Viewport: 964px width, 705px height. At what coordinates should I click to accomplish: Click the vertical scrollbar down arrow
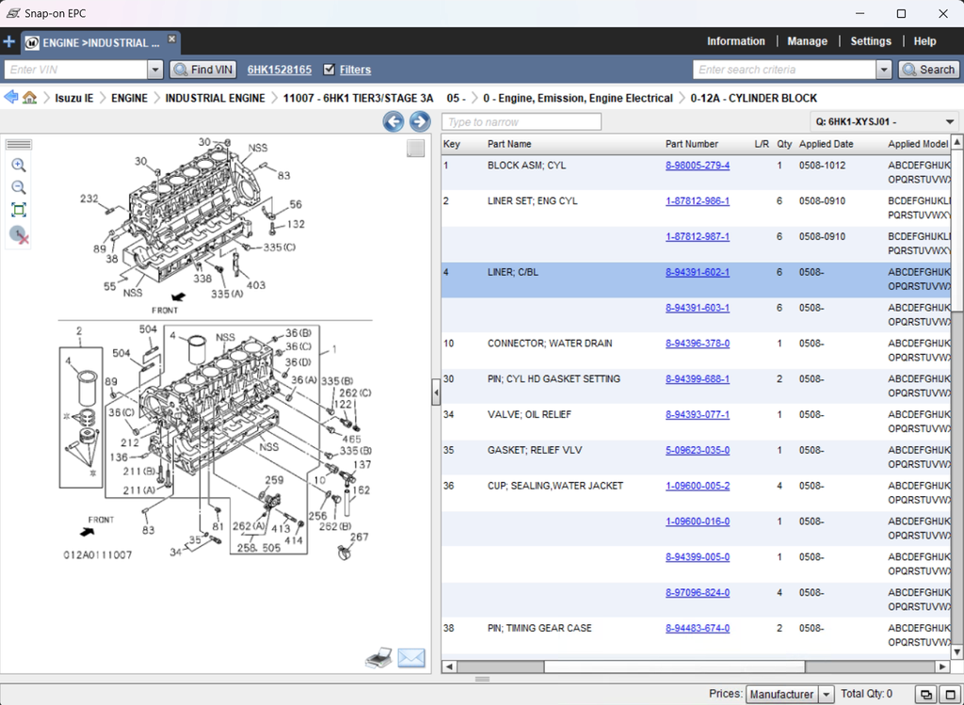tap(956, 651)
